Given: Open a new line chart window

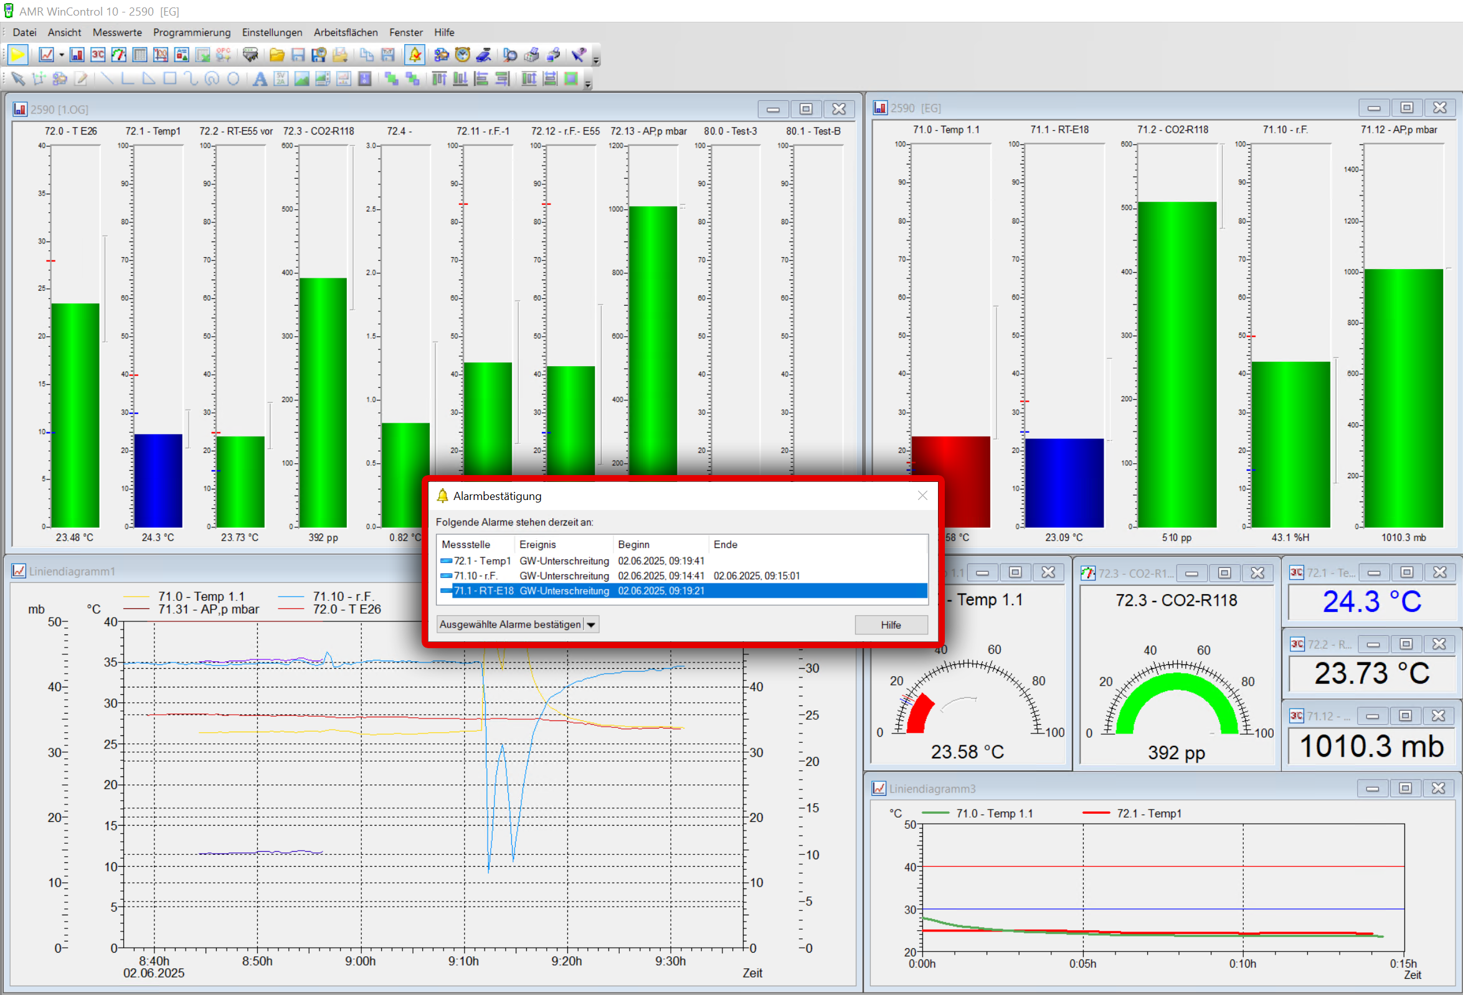Looking at the screenshot, I should (x=46, y=55).
